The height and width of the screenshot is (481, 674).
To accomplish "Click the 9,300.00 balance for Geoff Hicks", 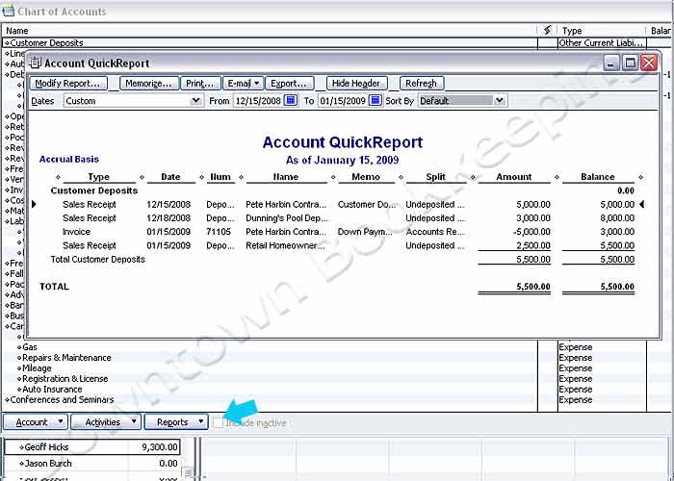I will pyautogui.click(x=160, y=447).
